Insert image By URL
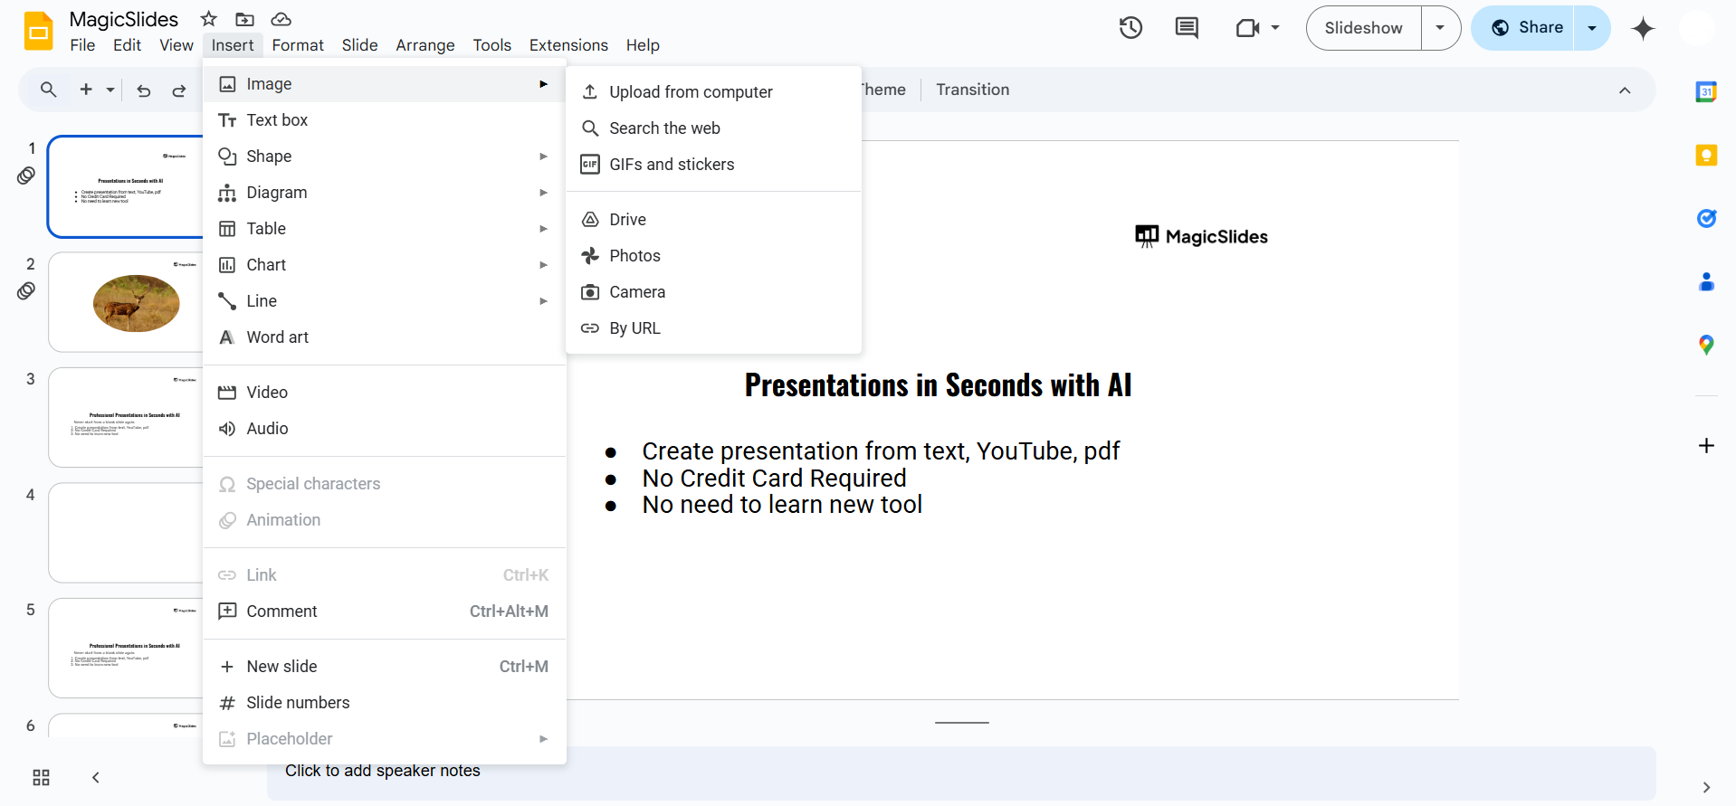The height and width of the screenshot is (806, 1736). (713, 328)
